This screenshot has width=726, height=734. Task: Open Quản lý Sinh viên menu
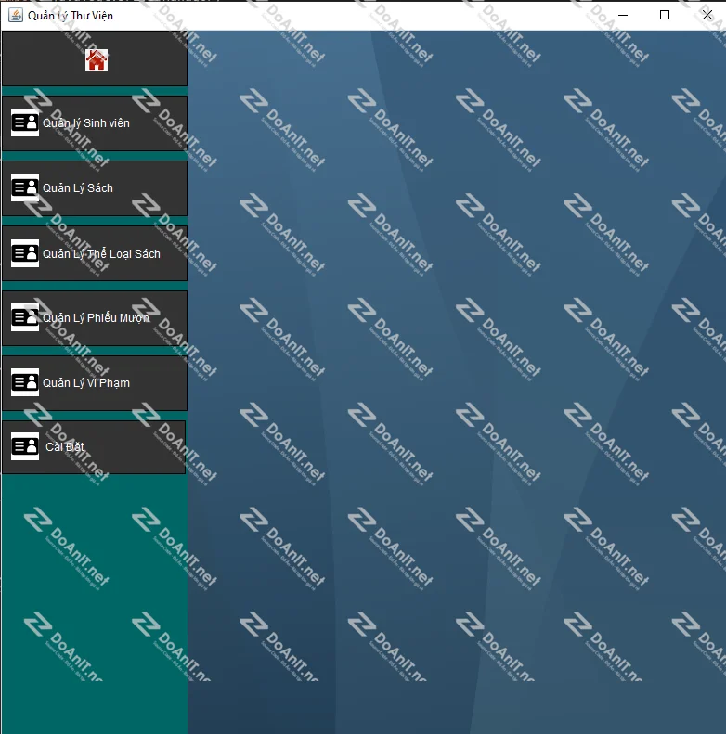pos(95,123)
